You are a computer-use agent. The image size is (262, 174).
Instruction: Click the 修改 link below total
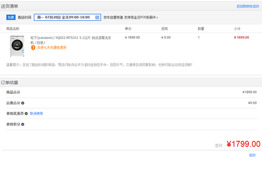point(253,156)
